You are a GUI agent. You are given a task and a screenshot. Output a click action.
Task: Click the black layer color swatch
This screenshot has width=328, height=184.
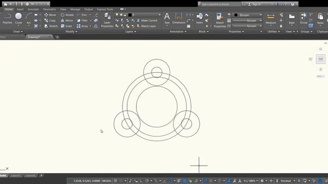pos(130,15)
